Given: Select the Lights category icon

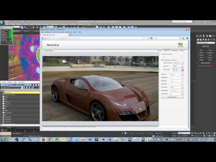Looking at the screenshot, I should point(203,40).
